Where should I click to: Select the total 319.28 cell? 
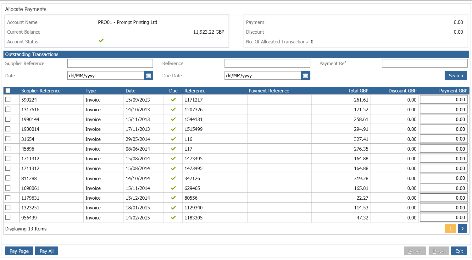click(341, 178)
